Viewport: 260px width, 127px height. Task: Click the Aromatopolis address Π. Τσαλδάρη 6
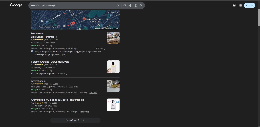pos(37,106)
